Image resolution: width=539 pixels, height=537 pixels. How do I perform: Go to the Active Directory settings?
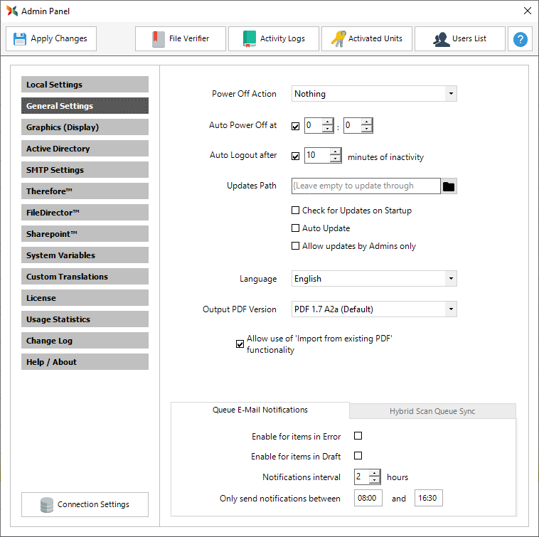coord(85,149)
